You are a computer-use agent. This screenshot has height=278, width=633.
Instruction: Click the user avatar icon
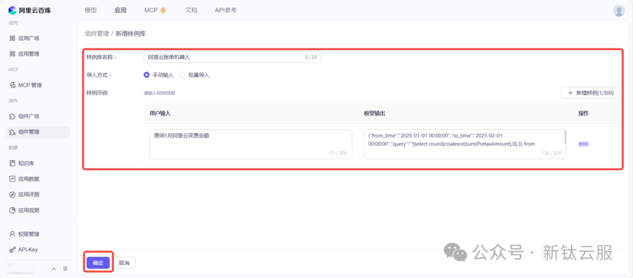619,11
